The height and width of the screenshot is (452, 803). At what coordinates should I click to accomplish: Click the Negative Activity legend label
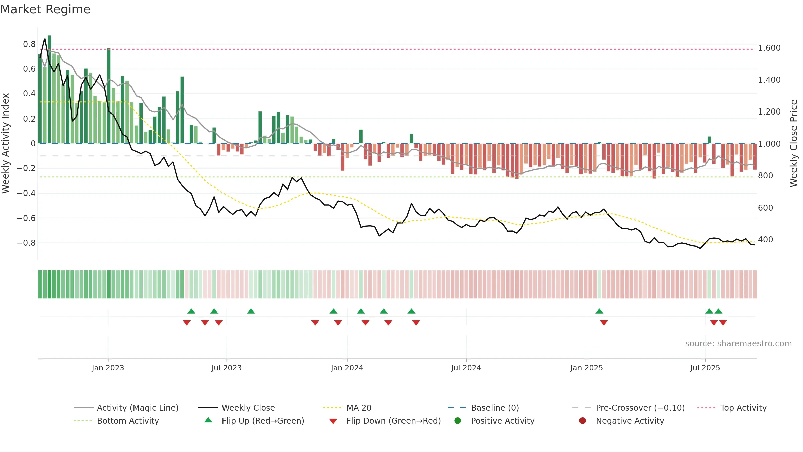coord(630,421)
